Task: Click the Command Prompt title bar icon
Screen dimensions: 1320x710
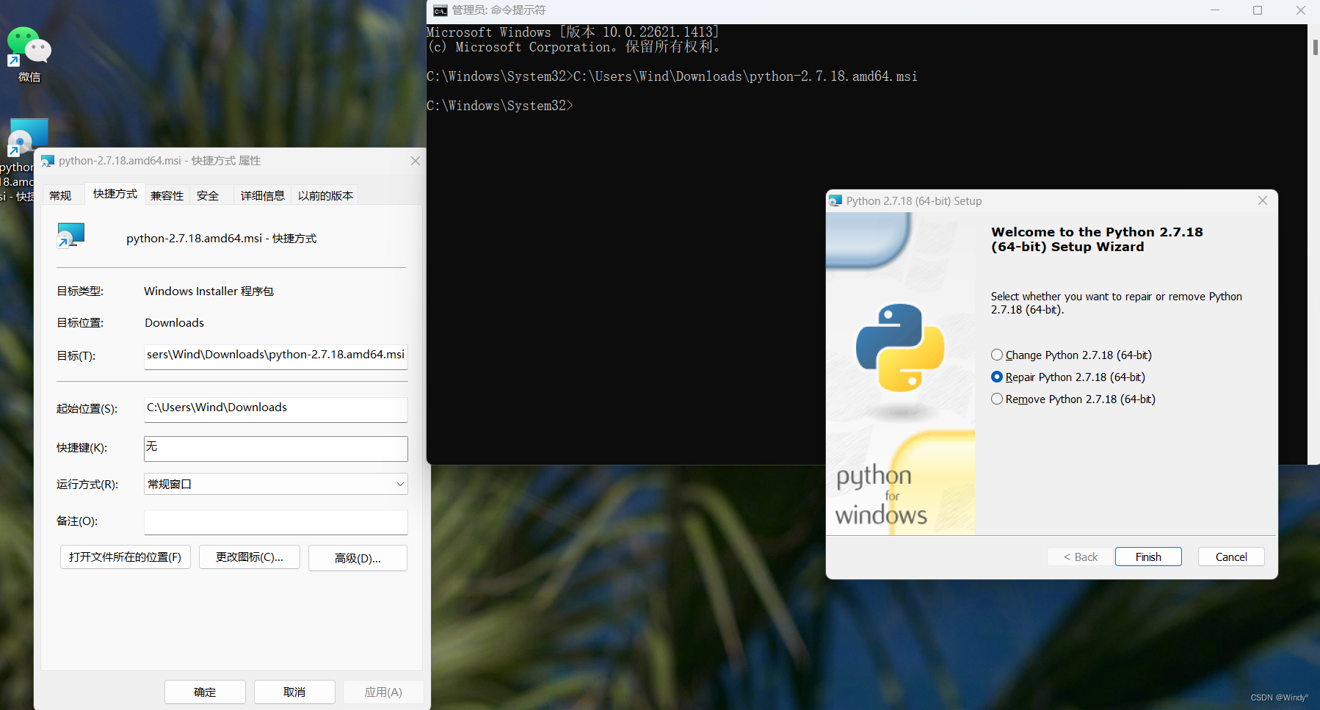Action: (x=440, y=10)
